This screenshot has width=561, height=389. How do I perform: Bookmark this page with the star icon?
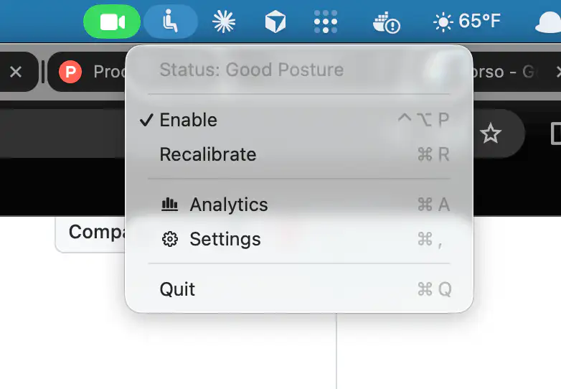[x=490, y=133]
